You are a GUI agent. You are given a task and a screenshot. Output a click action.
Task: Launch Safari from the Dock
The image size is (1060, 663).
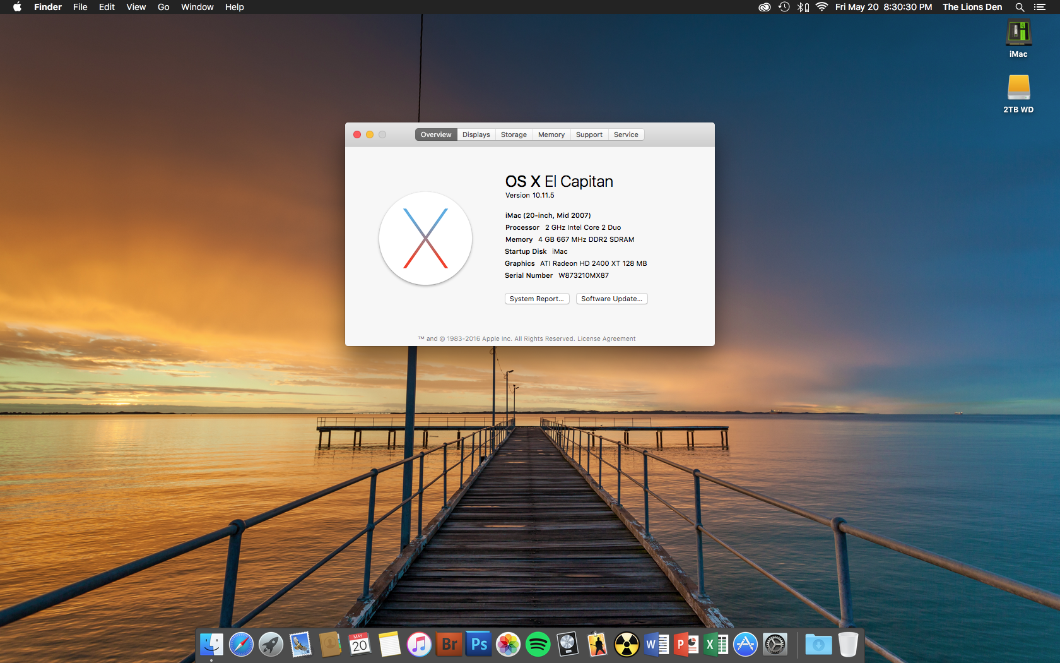[x=241, y=644]
